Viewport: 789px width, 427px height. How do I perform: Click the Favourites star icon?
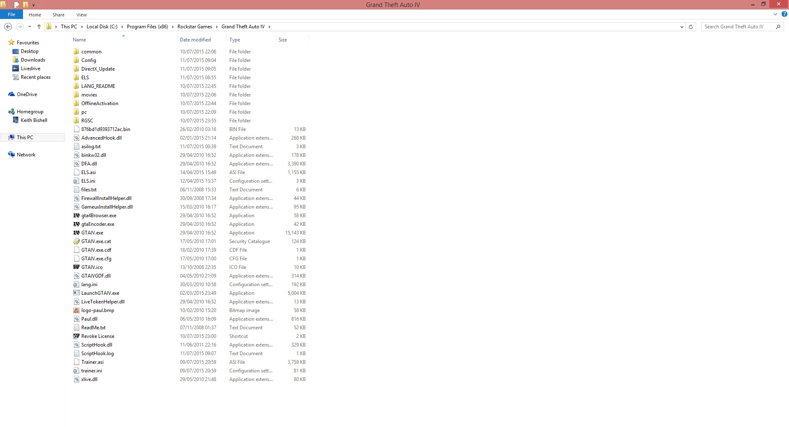tap(12, 42)
